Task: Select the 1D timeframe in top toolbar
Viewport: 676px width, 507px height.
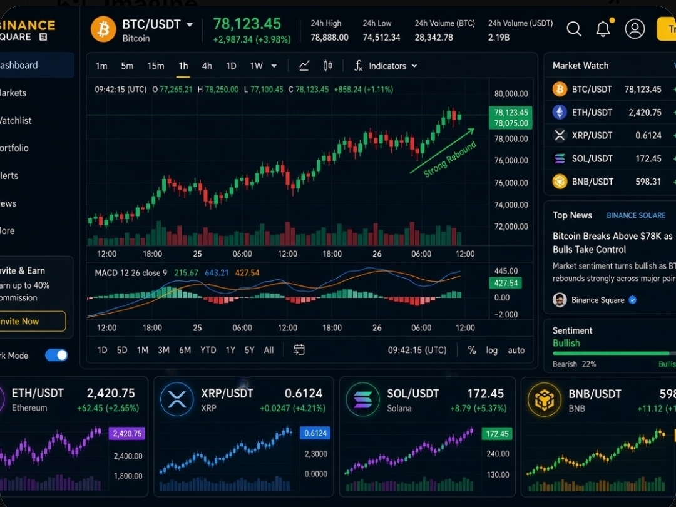Action: 231,66
